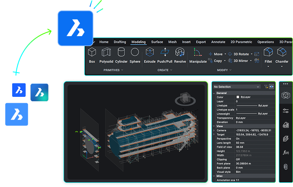Open the paperclip attachments panel
Viewport: 293px width, 187px height.
(x=285, y=167)
